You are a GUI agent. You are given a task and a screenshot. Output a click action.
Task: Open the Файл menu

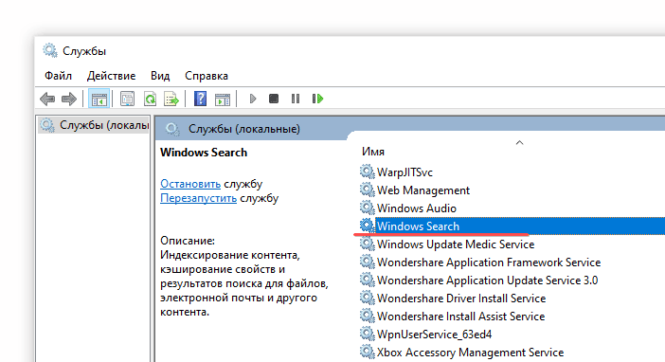point(58,76)
